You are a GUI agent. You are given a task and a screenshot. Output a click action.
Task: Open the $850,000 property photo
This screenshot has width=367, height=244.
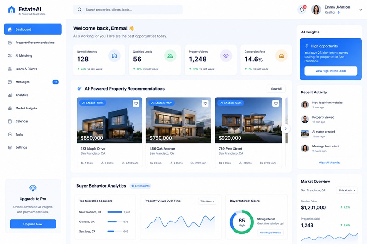click(x=110, y=120)
